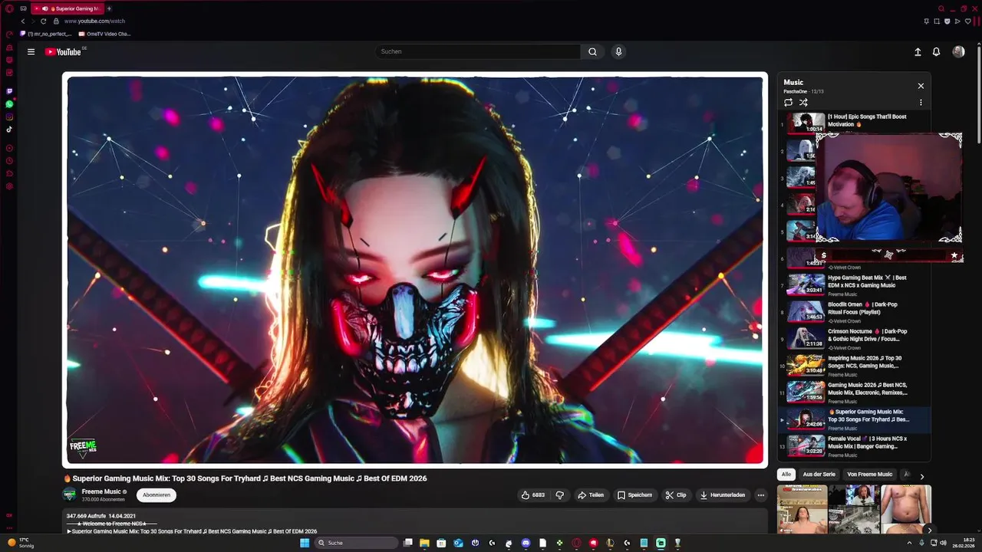Open the account avatar menu
Screen dimensions: 982x552
(x=958, y=51)
